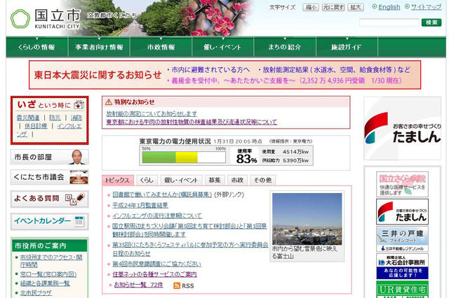449x298 pixels.
Task: Open 組織と各課業務一覧 link
Action: (x=45, y=283)
